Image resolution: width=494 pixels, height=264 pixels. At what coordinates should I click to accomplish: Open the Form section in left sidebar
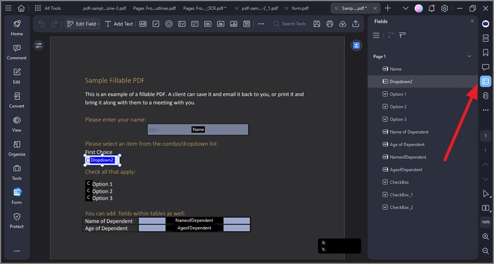point(17,196)
